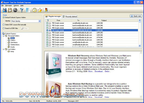This screenshot has height=103, width=144.
Task: Select the Drafts folder
Action: pos(12,47)
